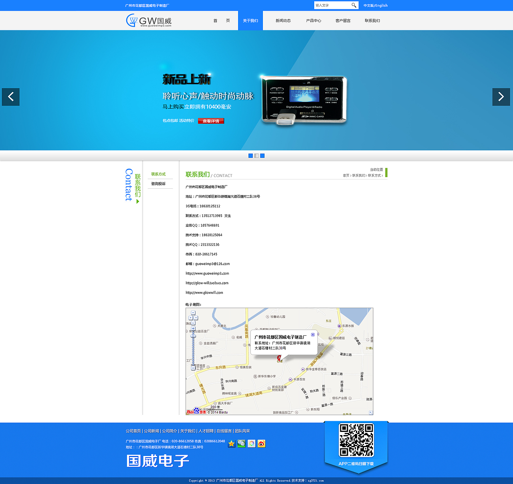Click the email guoweimp3@126.com
Viewport: 513px width, 484px height.
(x=212, y=264)
